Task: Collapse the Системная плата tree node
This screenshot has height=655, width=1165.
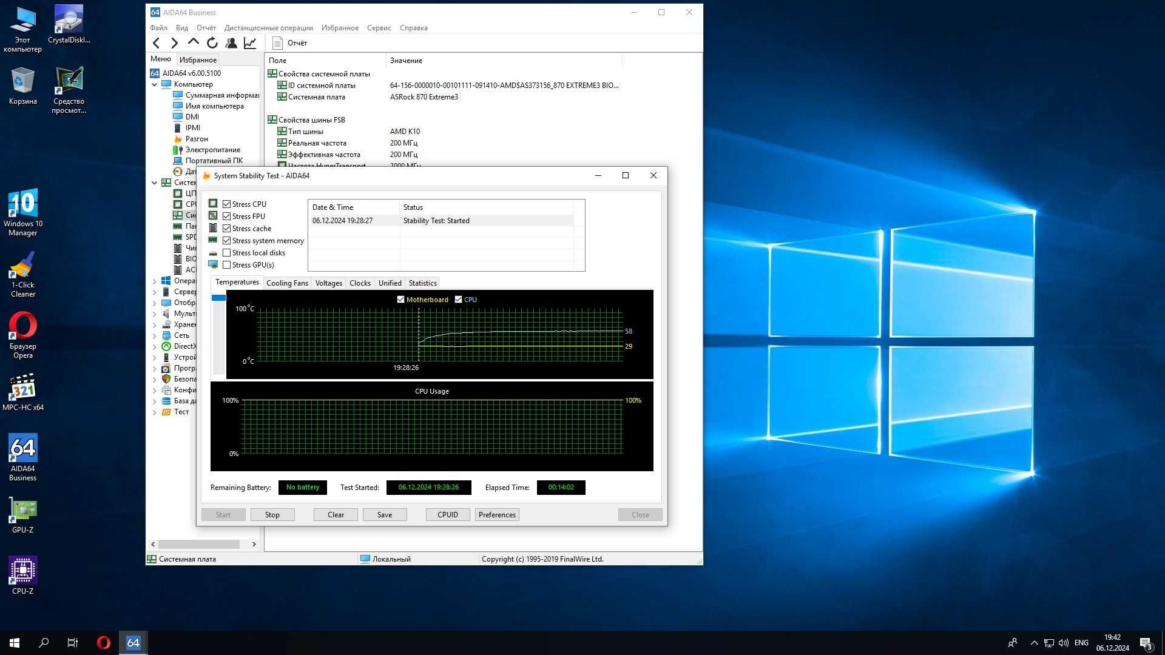Action: (154, 183)
